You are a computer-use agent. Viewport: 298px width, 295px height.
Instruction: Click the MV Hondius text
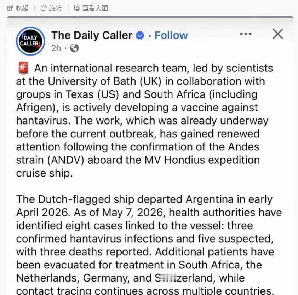(174, 160)
